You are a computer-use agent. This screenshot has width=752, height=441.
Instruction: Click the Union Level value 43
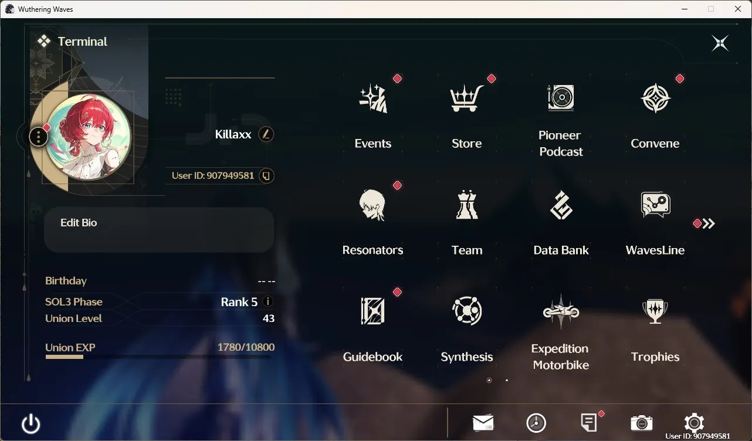(269, 318)
